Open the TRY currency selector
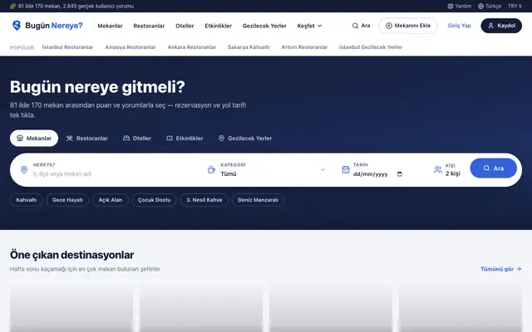 515,6
